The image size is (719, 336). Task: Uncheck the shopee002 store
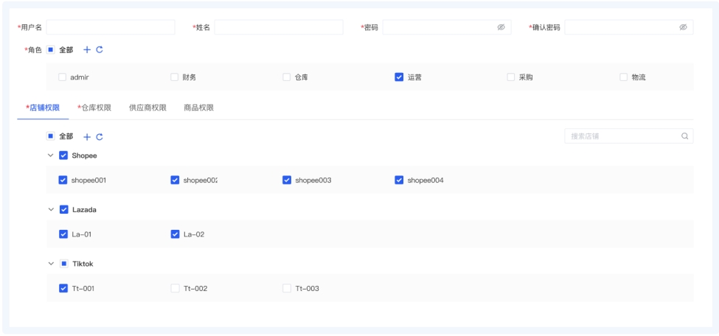[x=175, y=180]
